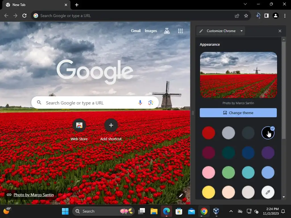291x218 pixels.
Task: Start voice search with the microphone icon
Action: 140,102
